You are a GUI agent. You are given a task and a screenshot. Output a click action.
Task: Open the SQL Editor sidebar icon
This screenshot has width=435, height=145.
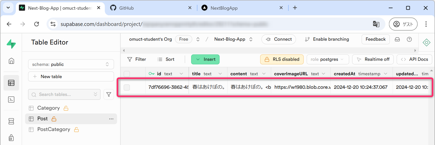click(11, 99)
